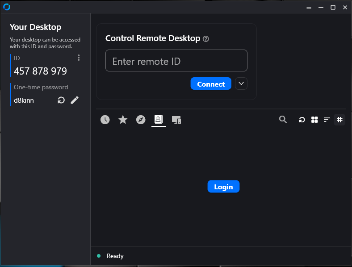Click the desktop ID number 457 878 979
The width and height of the screenshot is (352, 267).
coord(40,71)
